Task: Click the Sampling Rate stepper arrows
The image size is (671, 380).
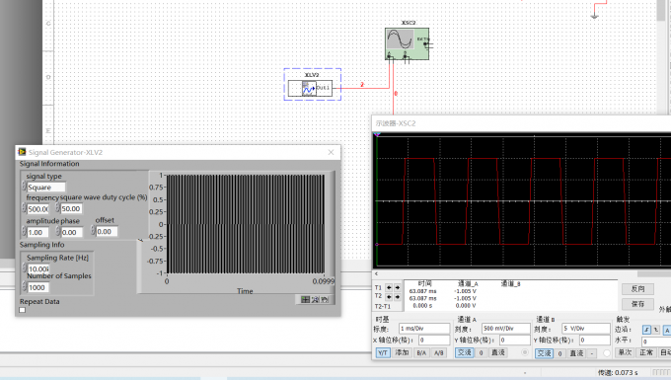Action: (x=24, y=268)
